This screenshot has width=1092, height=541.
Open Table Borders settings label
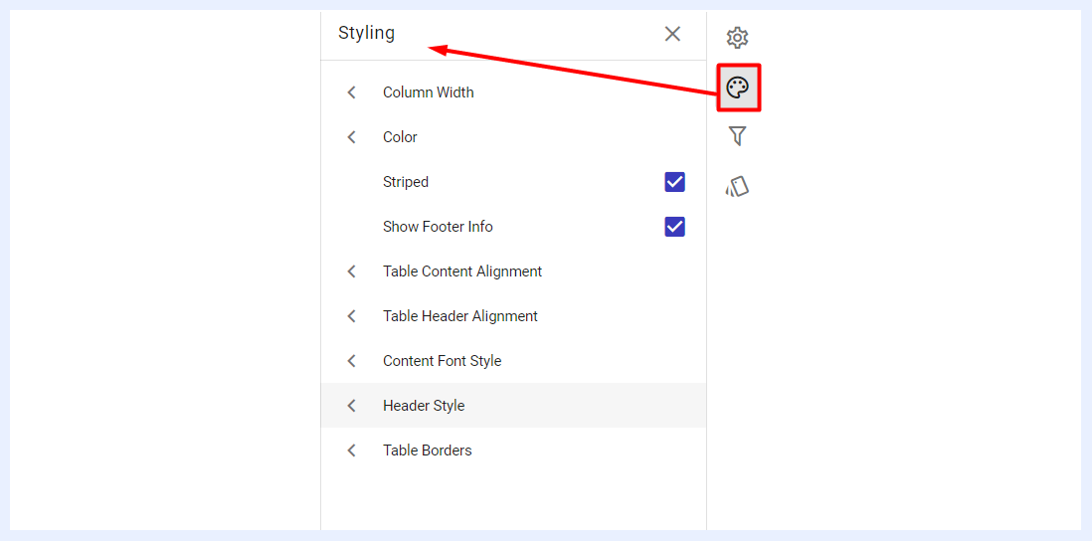(x=427, y=451)
